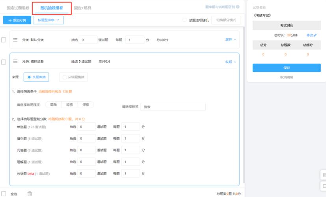
Task: Collapse the 模拟试卷 category via 收起
Action: 231,62
